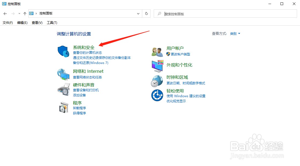The image size is (300, 166).
Task: Click 获得程序 link
Action: (x=79, y=113)
